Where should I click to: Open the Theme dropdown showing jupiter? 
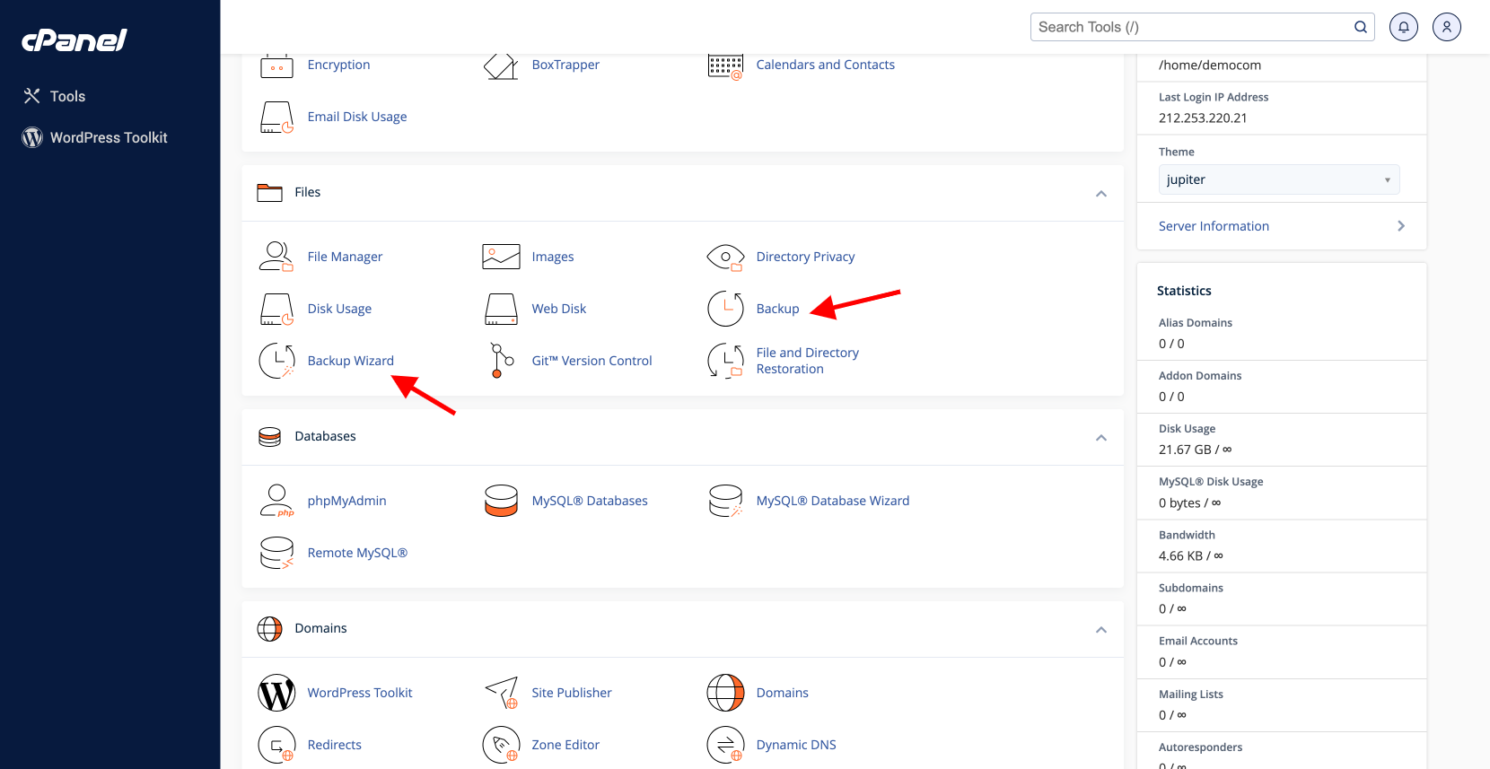click(x=1279, y=179)
